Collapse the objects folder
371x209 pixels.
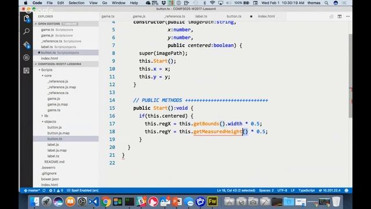[50, 121]
